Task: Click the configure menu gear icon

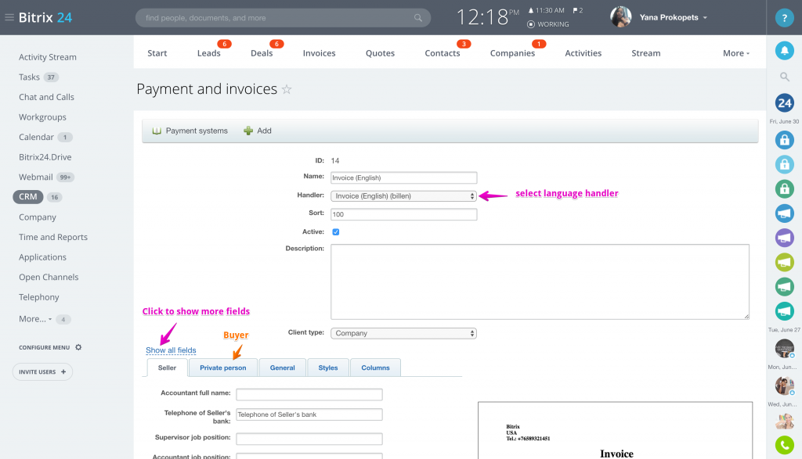Action: click(78, 347)
